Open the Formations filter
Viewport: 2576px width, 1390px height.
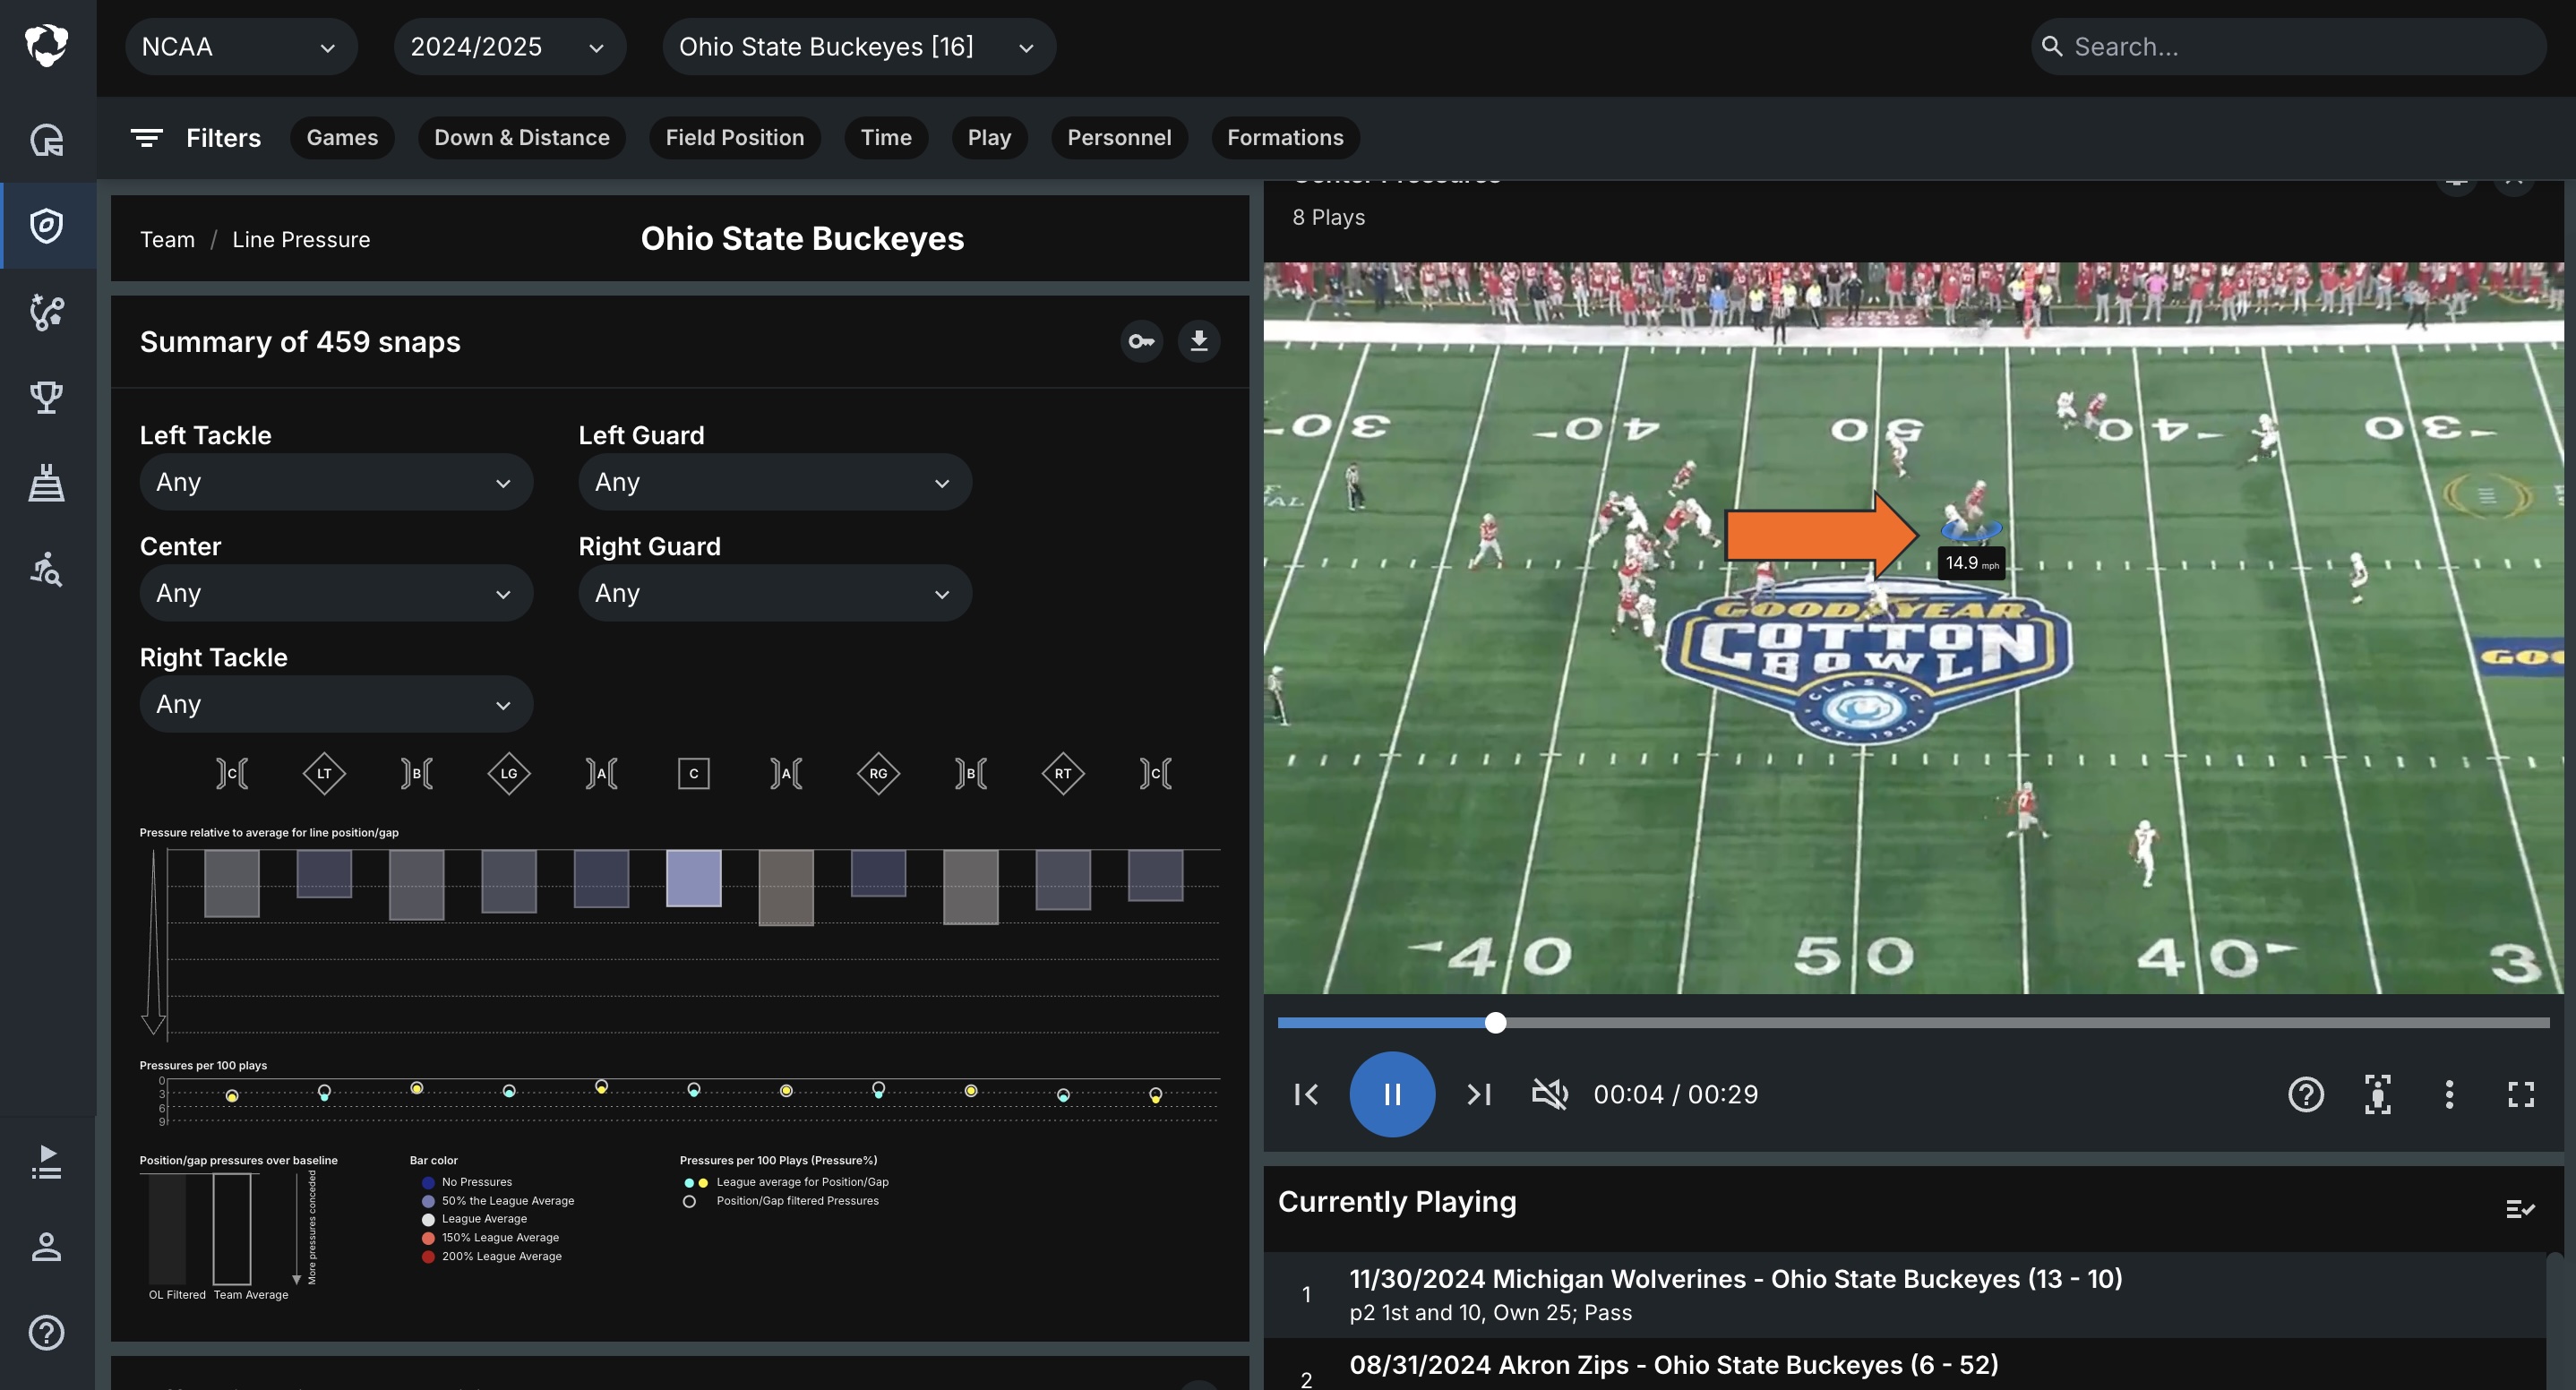pos(1285,138)
